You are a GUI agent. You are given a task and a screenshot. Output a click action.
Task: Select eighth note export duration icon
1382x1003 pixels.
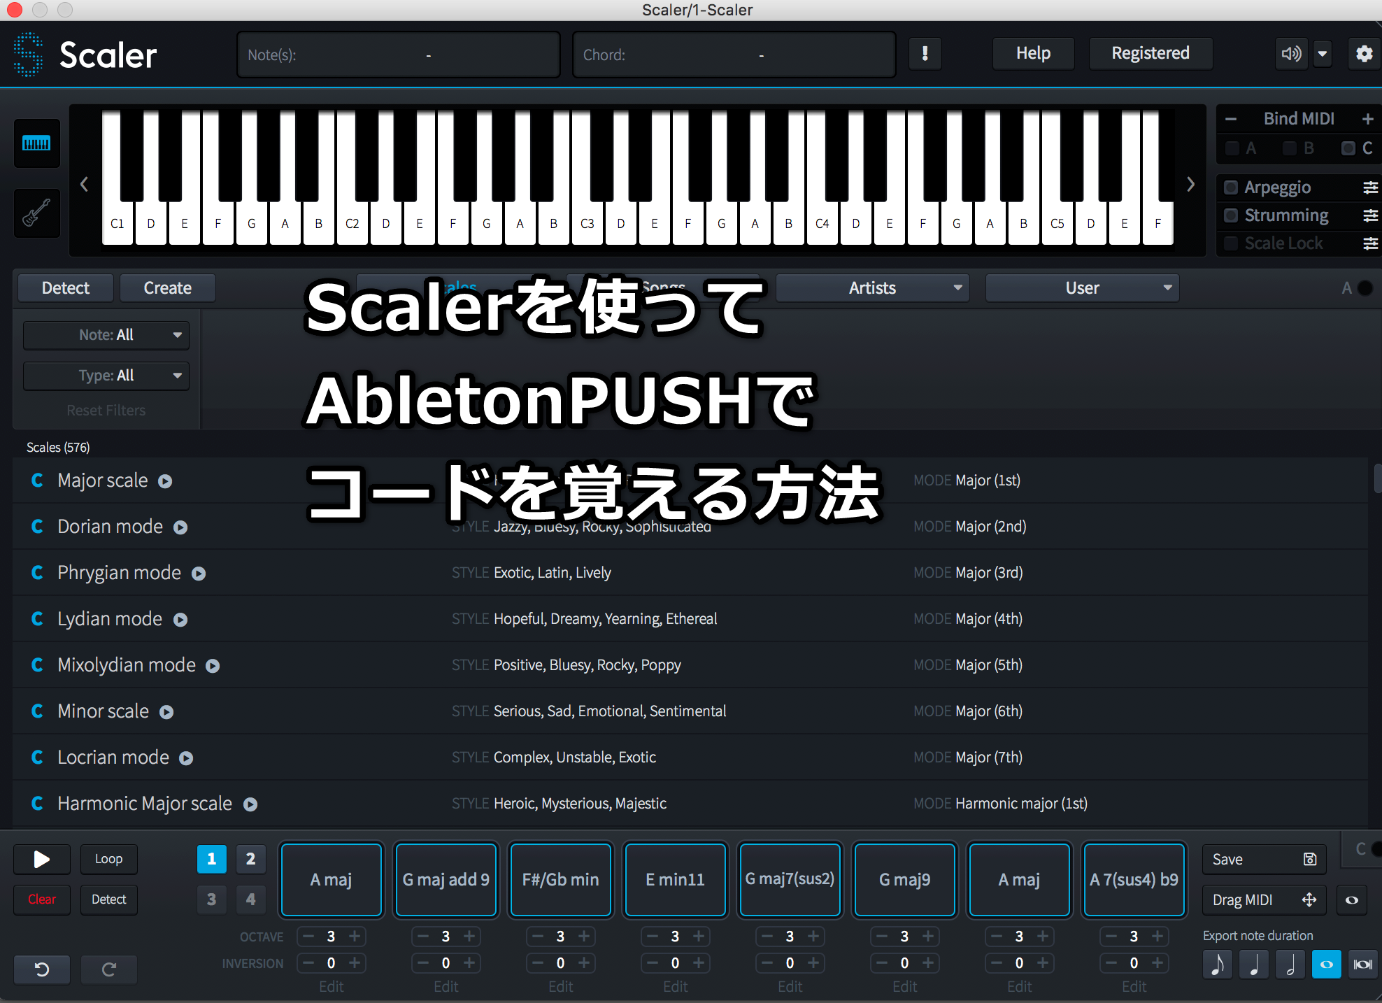(x=1218, y=965)
